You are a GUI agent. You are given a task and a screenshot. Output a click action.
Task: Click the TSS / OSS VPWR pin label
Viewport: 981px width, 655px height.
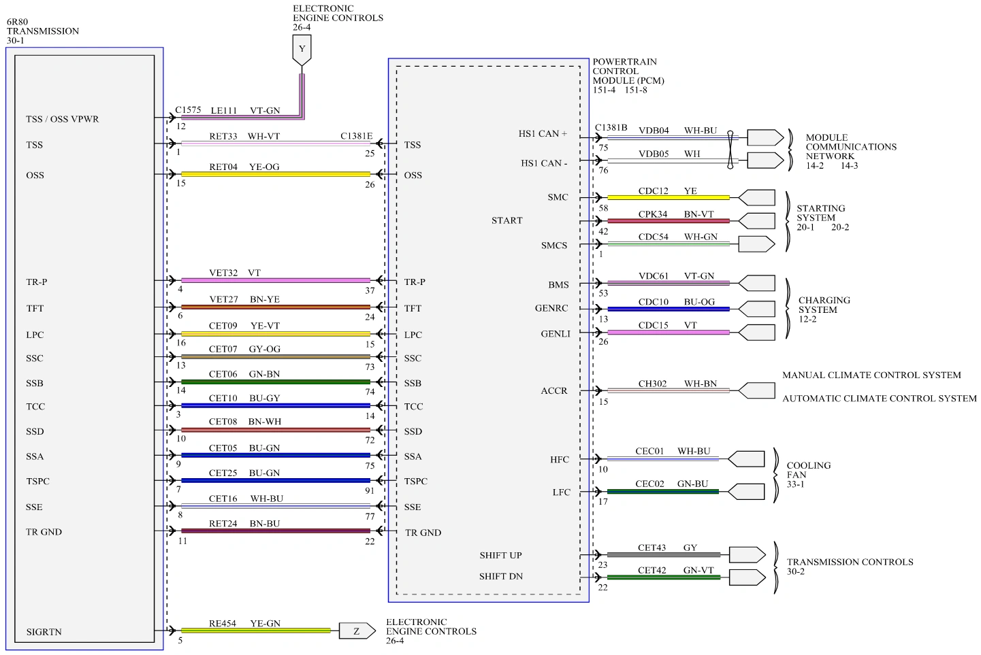click(x=63, y=119)
